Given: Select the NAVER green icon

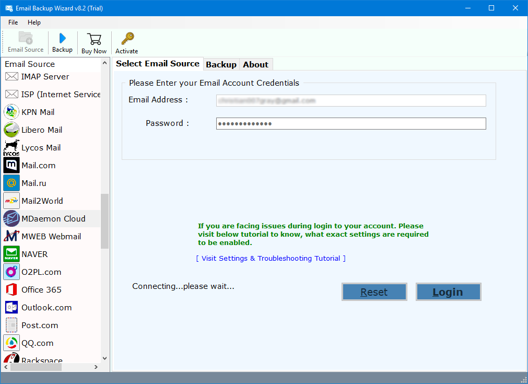Looking at the screenshot, I should (x=11, y=254).
